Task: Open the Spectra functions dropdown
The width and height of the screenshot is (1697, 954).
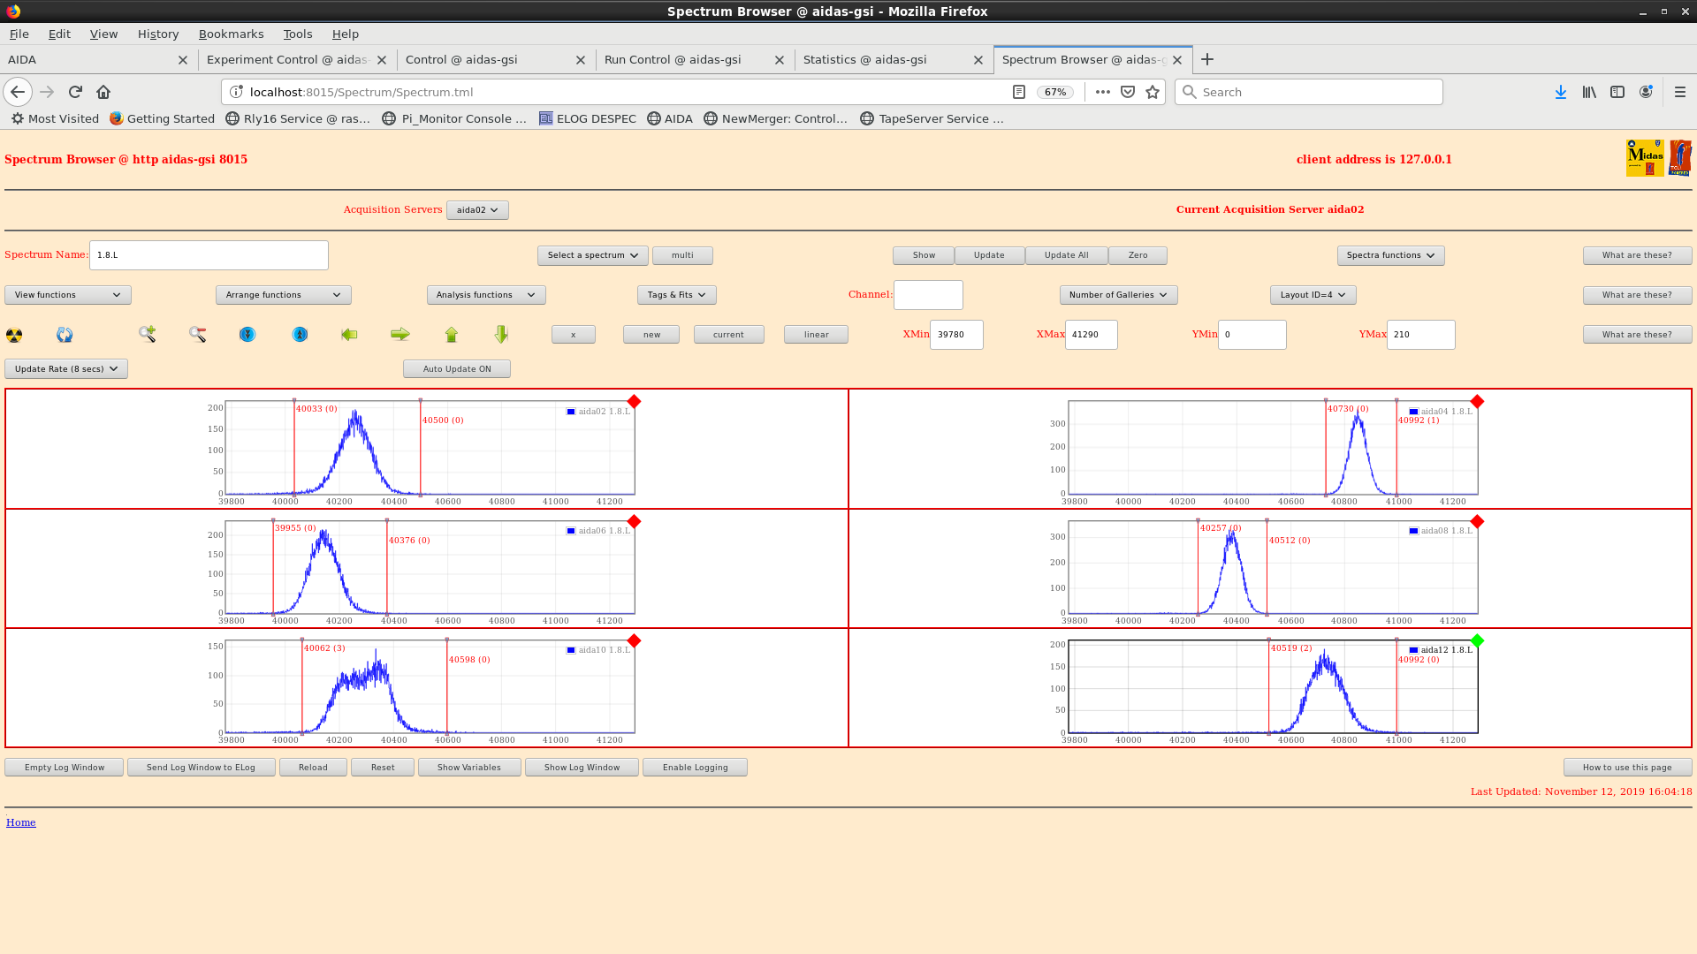Action: 1390,255
